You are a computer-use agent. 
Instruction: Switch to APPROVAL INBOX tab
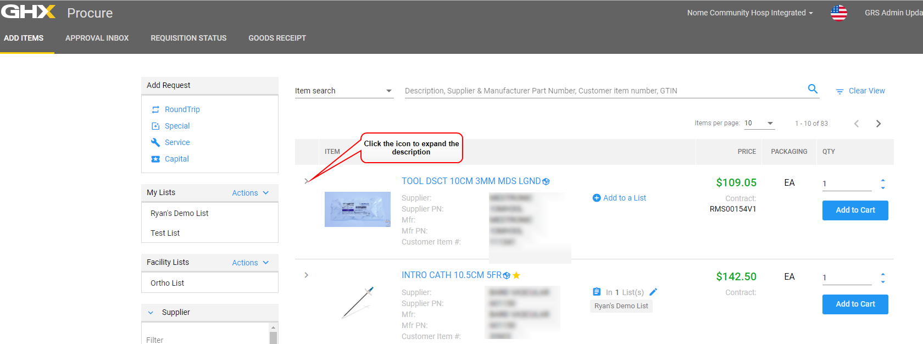tap(97, 38)
